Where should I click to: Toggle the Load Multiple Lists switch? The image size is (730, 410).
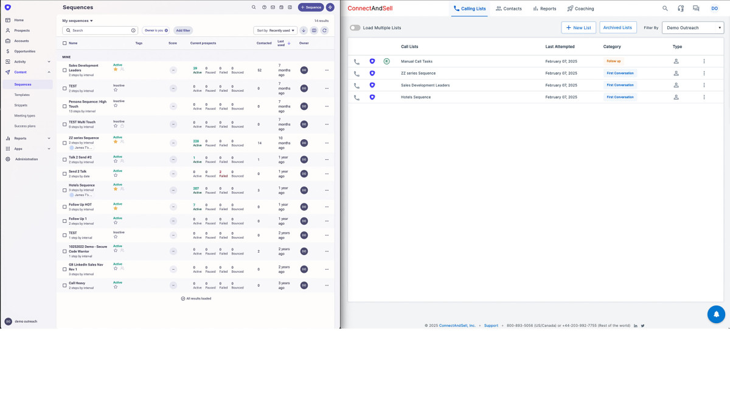(355, 28)
